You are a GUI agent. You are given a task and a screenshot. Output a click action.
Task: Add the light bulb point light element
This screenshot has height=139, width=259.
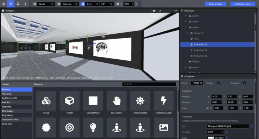click(93, 128)
